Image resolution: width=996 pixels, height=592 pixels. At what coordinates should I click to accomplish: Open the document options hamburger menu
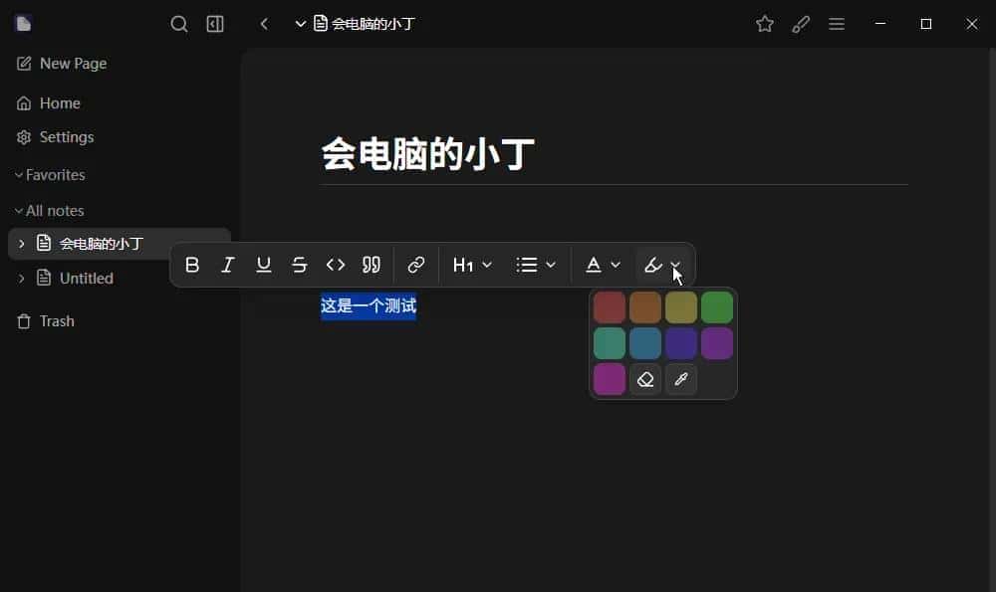(837, 24)
